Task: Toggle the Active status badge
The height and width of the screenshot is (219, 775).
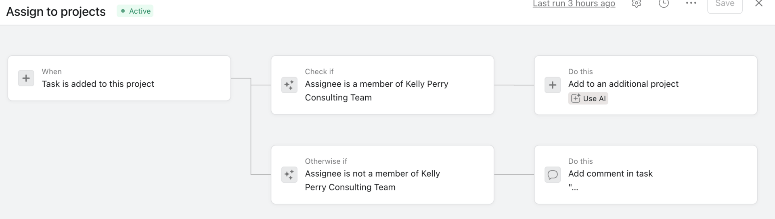Action: pyautogui.click(x=135, y=11)
